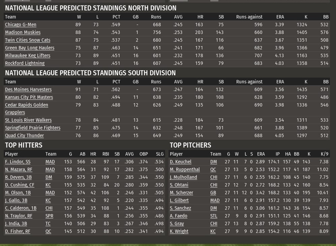336x246 pixels.
Task: Open the Madison Muskies team page
Action: [x=23, y=32]
